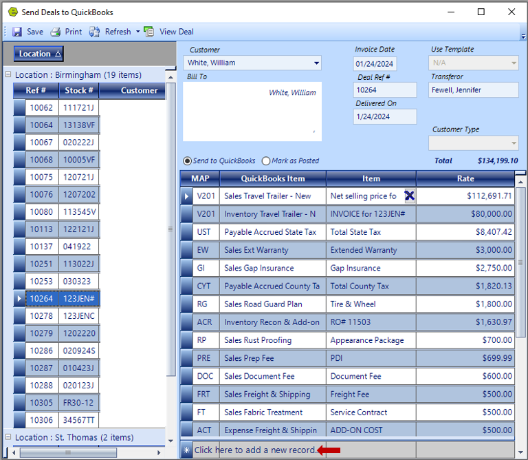Click the Deal Ref # field

385,90
